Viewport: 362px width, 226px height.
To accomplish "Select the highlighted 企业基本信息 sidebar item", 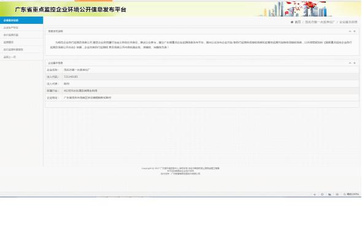I will pyautogui.click(x=21, y=20).
